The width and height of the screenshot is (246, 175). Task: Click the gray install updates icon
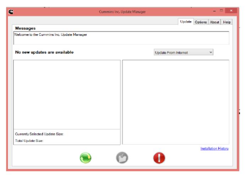click(122, 158)
